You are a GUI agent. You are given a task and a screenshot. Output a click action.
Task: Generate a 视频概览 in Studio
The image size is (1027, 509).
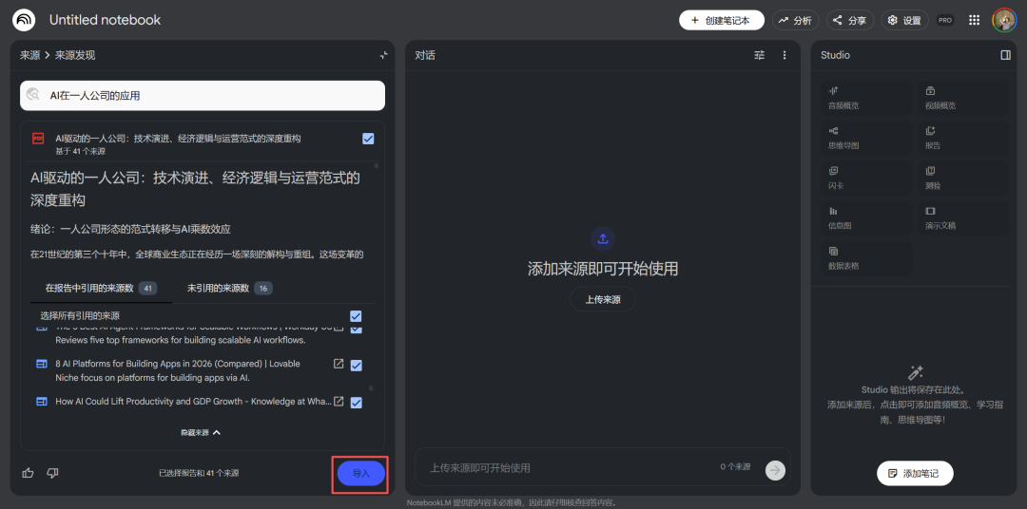(962, 98)
